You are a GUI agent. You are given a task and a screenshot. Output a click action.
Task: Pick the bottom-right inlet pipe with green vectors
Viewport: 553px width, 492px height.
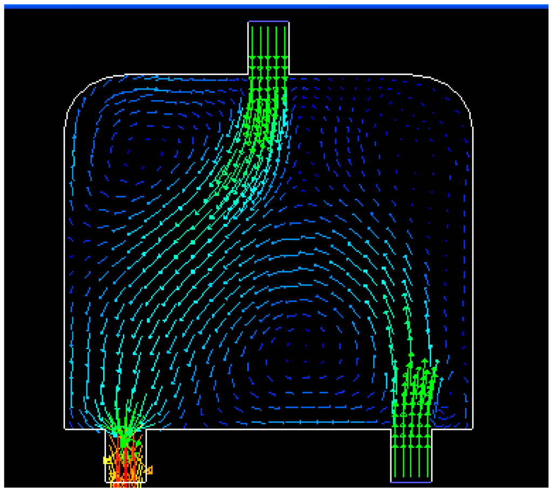(411, 455)
